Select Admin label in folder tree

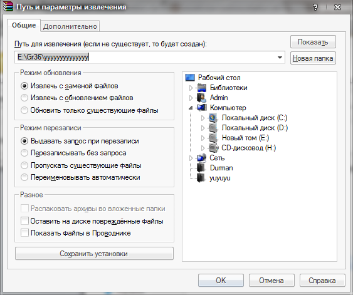(x=219, y=98)
